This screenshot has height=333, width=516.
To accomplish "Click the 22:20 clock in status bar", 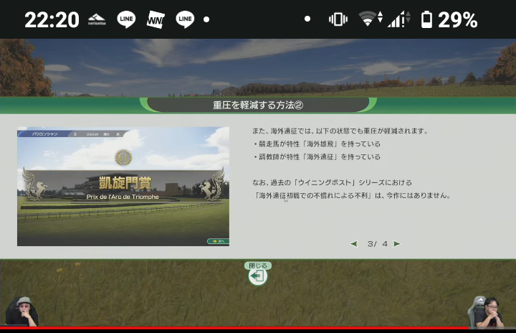I will click(x=52, y=20).
